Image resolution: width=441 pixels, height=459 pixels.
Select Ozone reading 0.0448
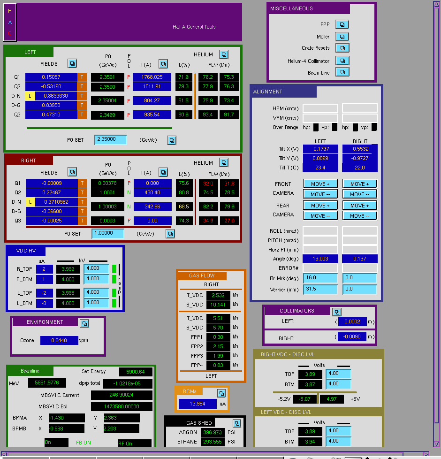59,340
